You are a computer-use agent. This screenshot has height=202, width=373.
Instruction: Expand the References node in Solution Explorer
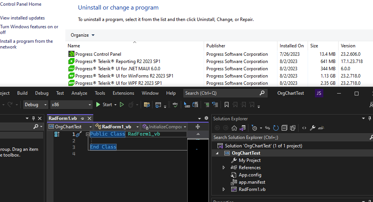(x=224, y=168)
